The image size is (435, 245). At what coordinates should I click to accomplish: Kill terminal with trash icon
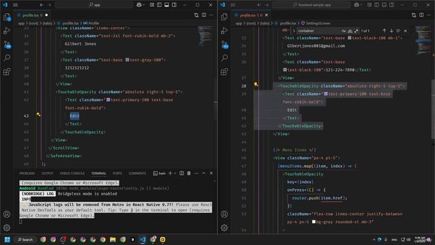click(x=189, y=173)
